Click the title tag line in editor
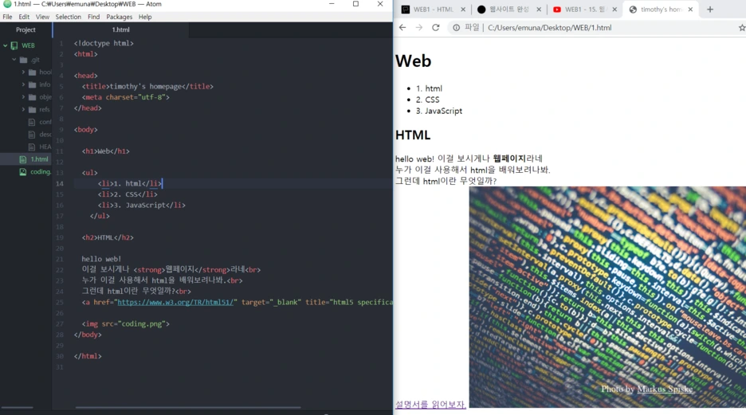 point(147,87)
